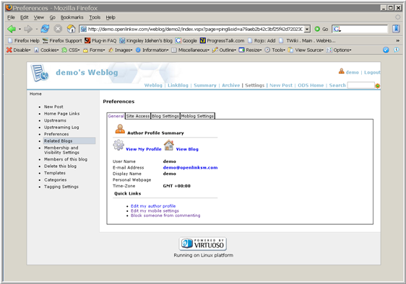Show more bookmarks overflow chevron
Viewport: 406px width, 284px height.
pos(397,40)
